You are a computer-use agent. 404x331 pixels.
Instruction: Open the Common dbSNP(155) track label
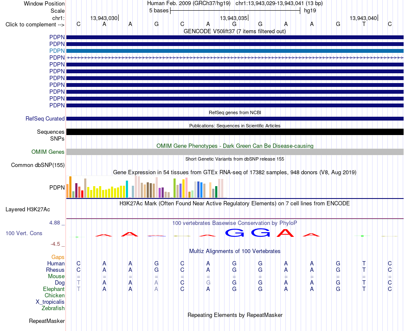point(37,165)
